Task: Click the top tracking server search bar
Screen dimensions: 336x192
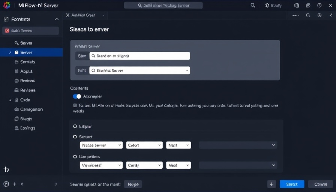Action: click(163, 5)
